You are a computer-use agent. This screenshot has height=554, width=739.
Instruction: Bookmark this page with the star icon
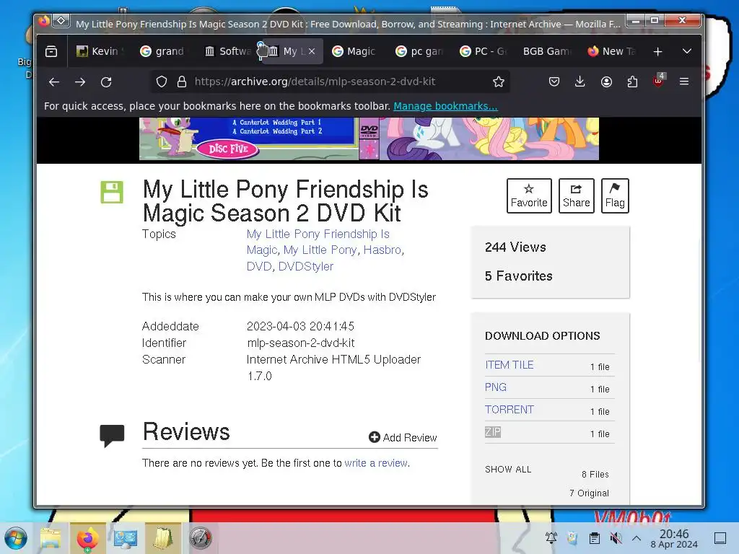[x=499, y=82]
